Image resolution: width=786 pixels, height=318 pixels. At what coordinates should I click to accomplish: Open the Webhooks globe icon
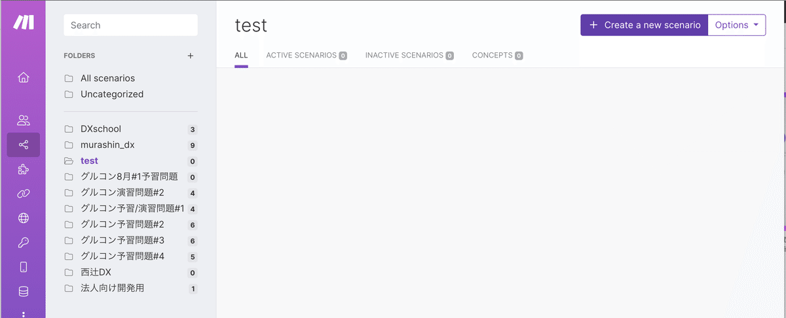click(x=24, y=219)
